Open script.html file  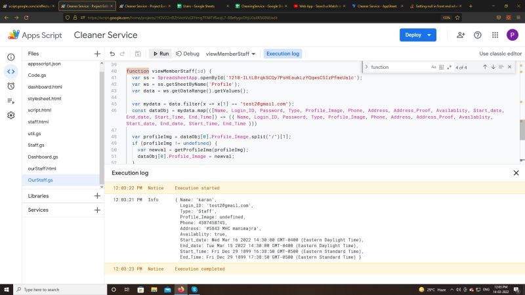point(39,110)
